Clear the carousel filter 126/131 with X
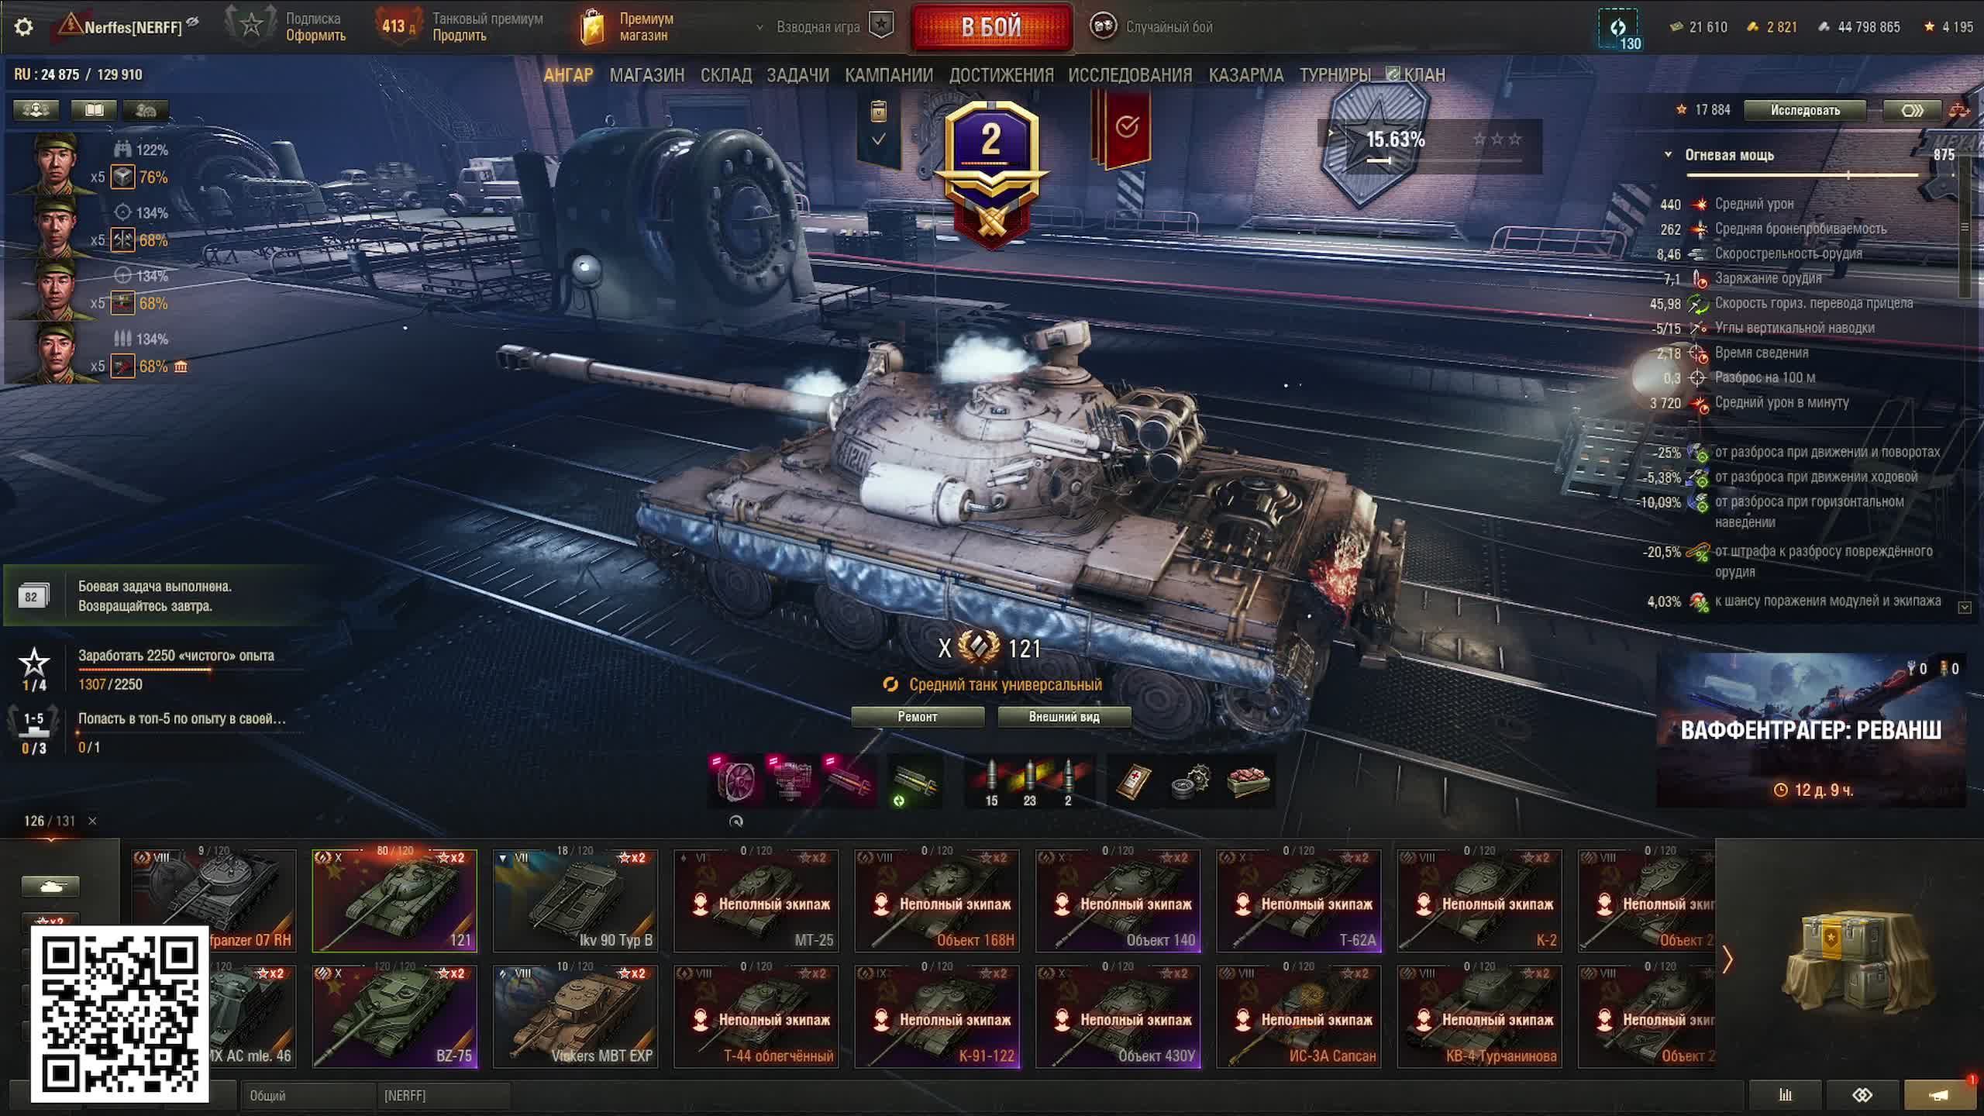Viewport: 1984px width, 1116px height. pos(92,821)
